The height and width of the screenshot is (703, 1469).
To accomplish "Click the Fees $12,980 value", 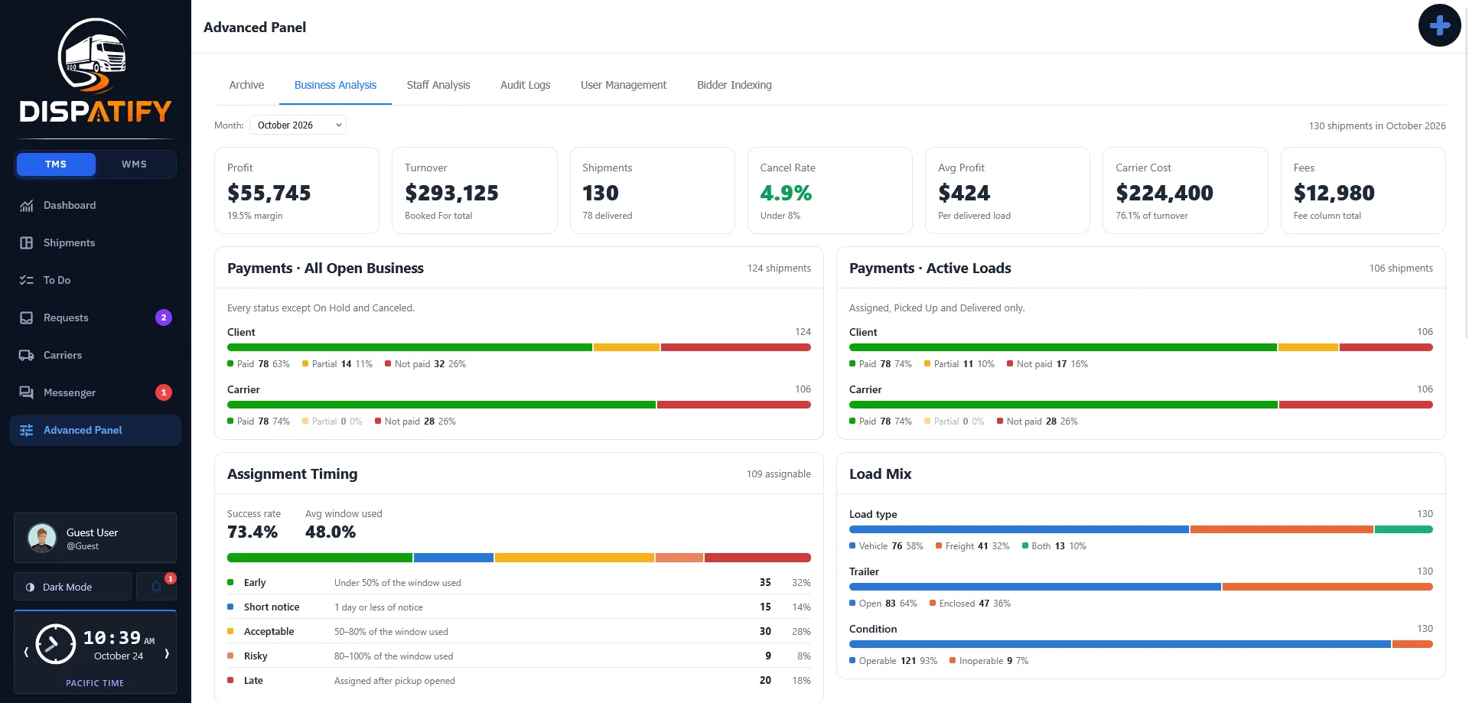I will 1334,193.
